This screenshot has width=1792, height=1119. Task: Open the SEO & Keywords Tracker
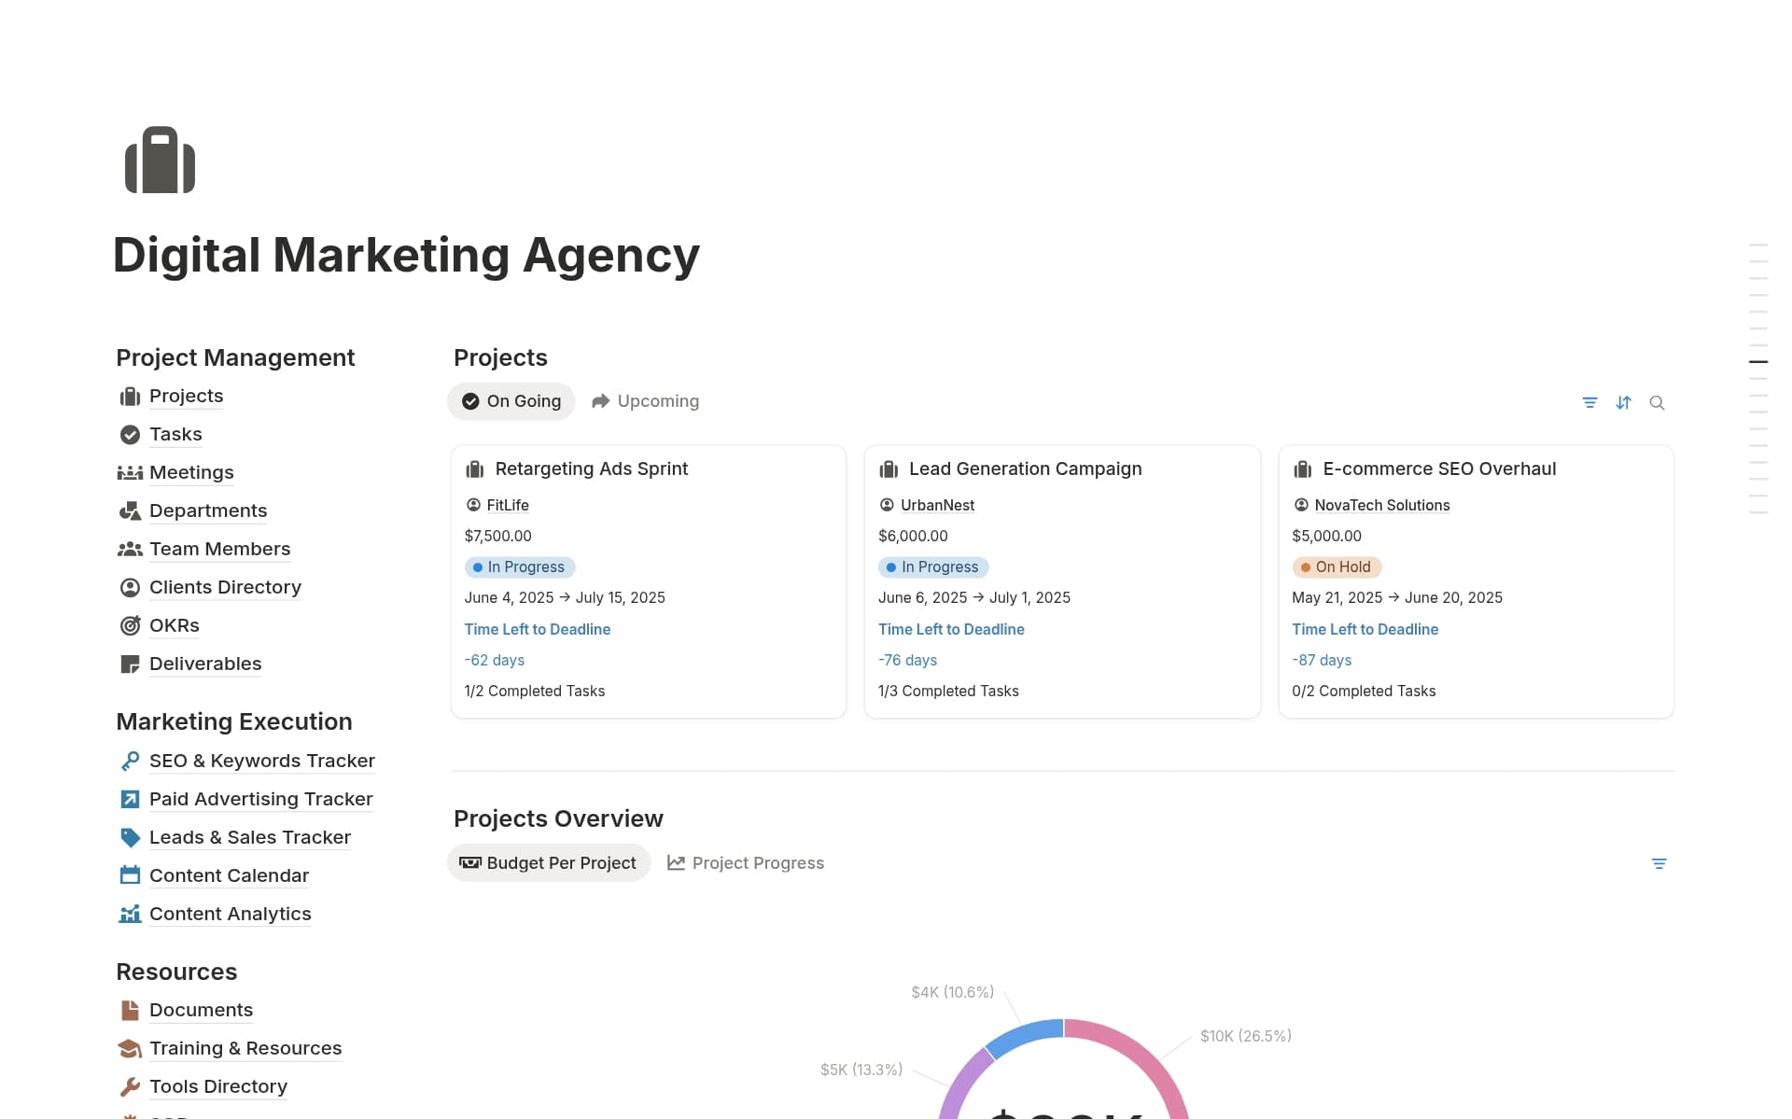tap(261, 761)
